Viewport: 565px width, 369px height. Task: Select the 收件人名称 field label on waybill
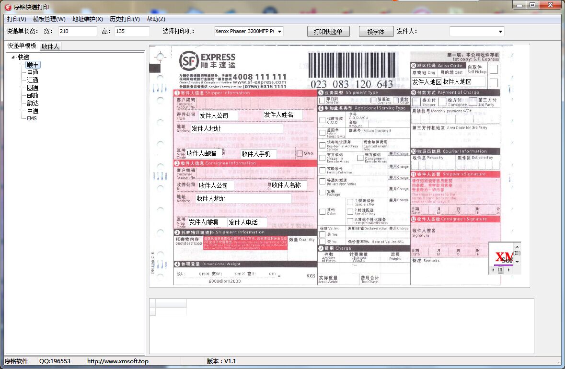(x=288, y=185)
